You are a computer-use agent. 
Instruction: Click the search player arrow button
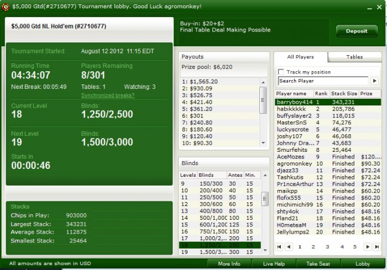pyautogui.click(x=374, y=81)
